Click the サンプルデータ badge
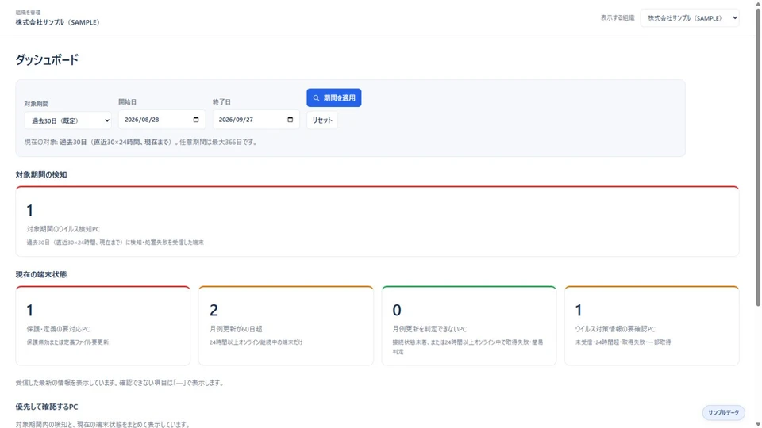 tap(723, 412)
